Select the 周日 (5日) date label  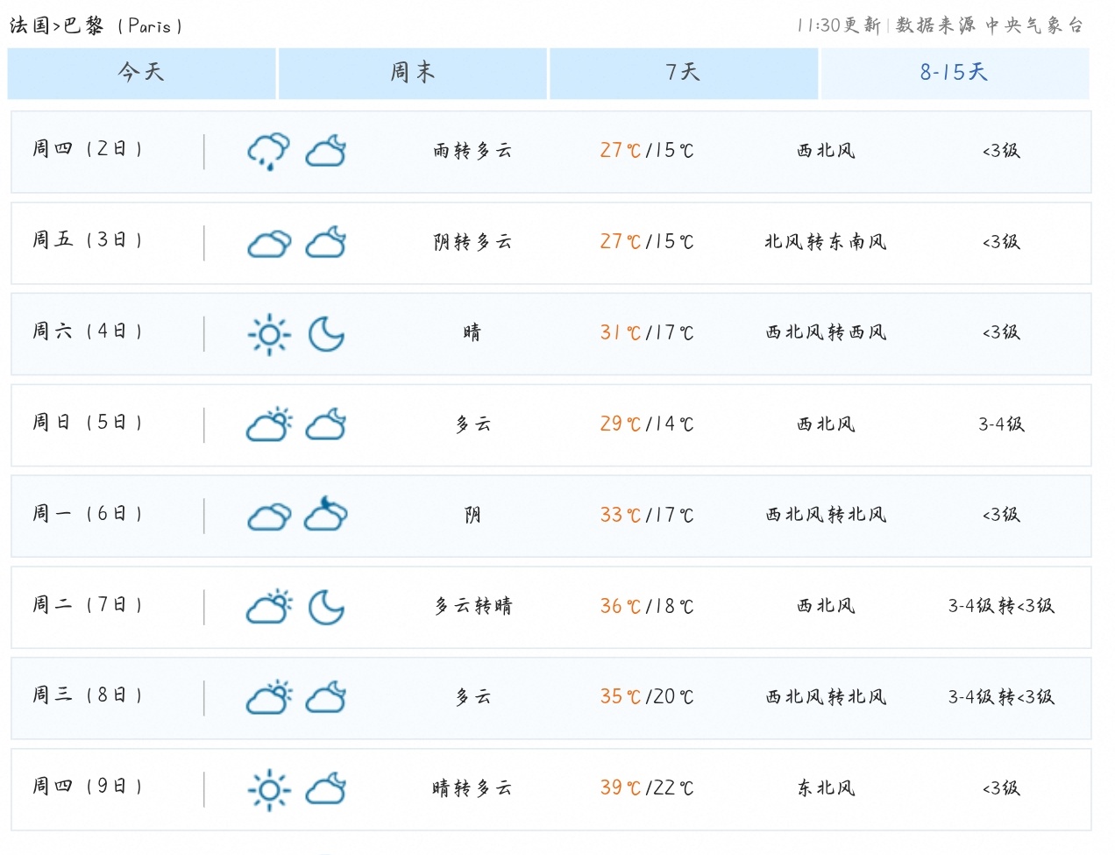(88, 423)
